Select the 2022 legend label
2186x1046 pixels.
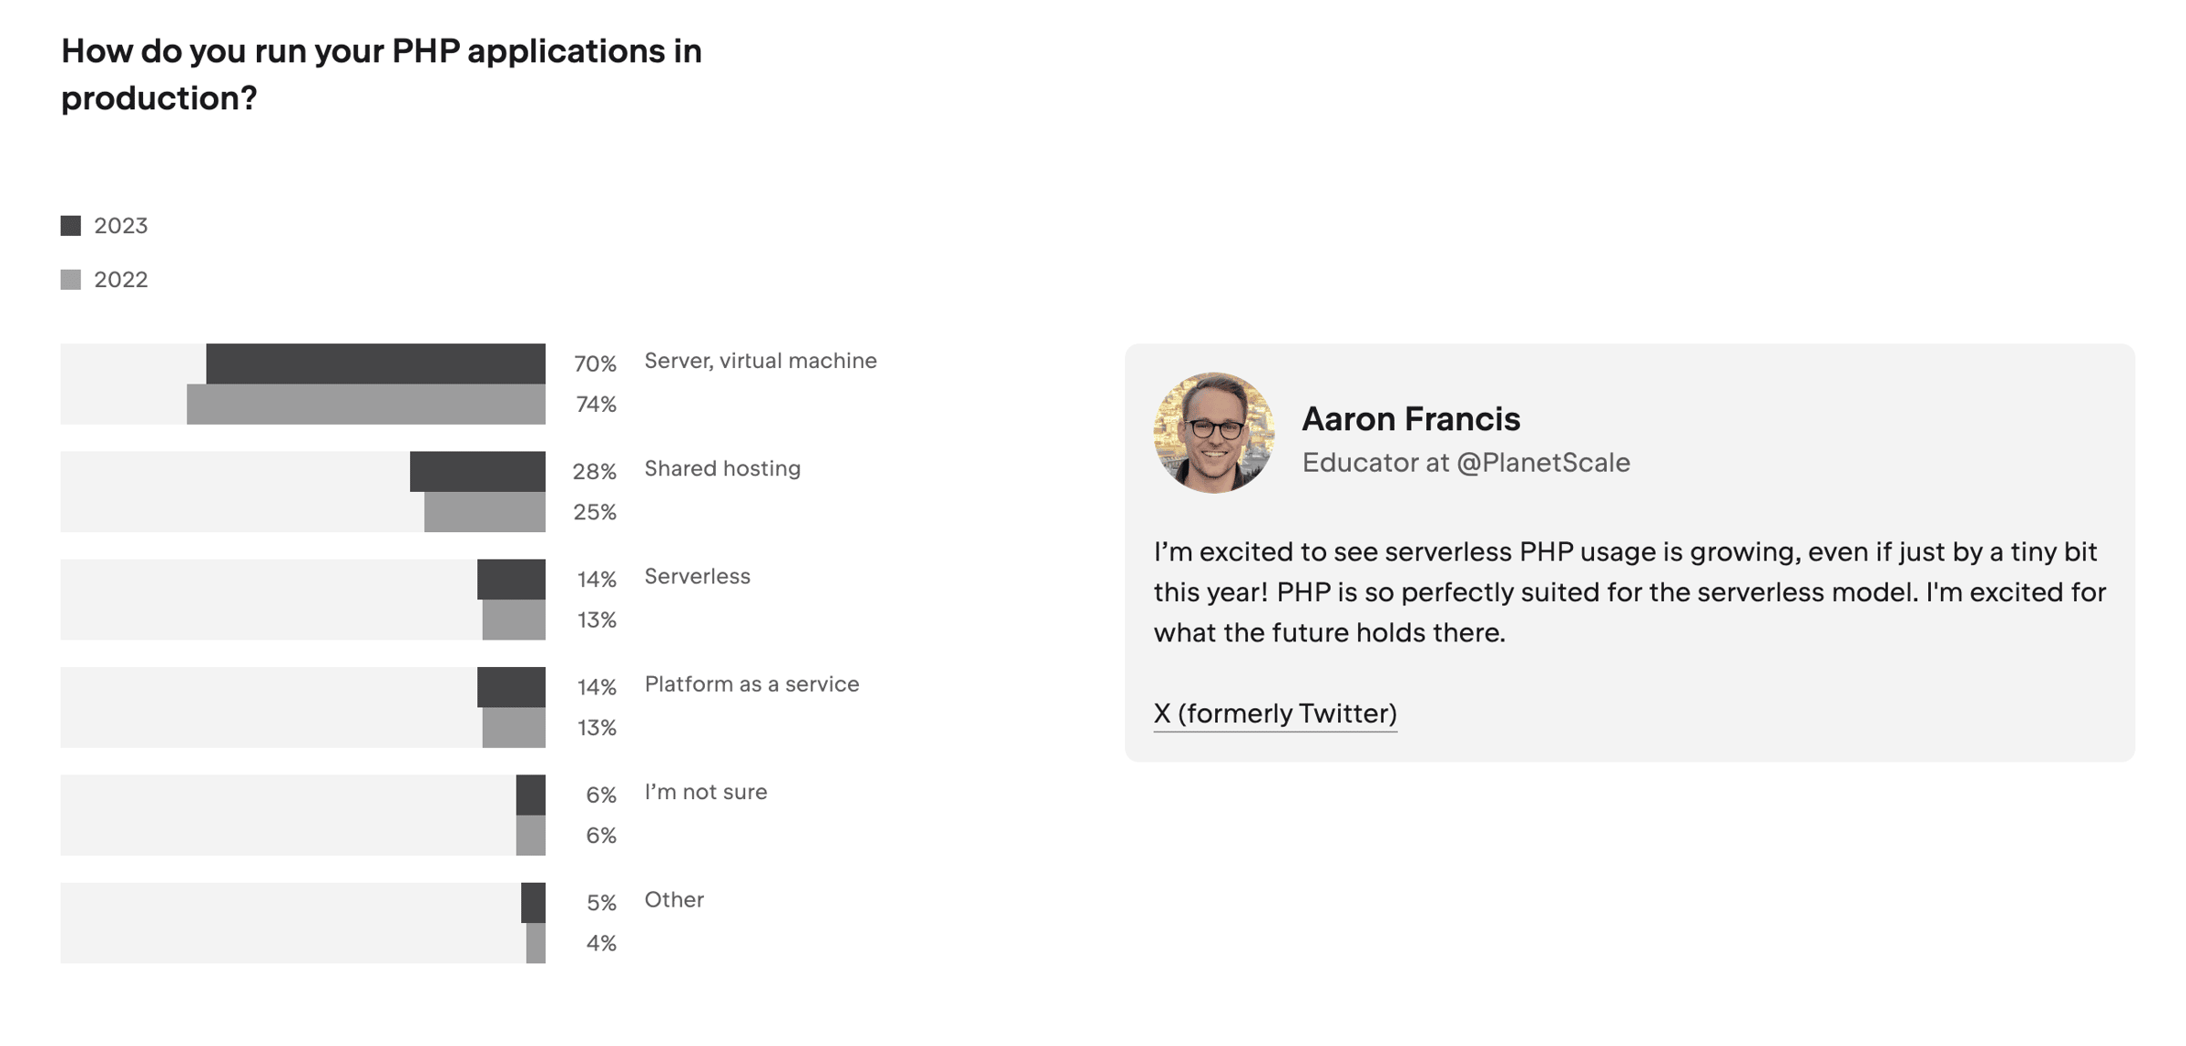(x=120, y=280)
